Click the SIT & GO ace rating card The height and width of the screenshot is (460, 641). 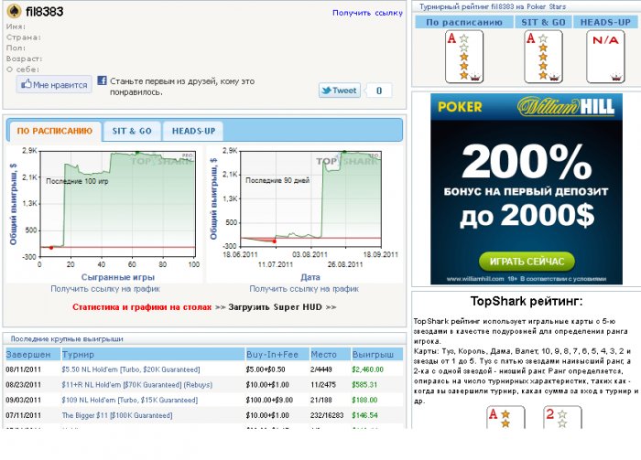(543, 57)
